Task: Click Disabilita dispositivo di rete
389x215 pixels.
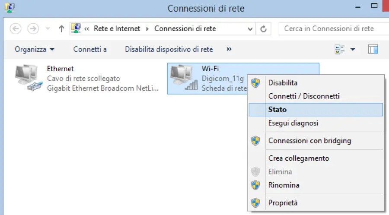Action: point(169,49)
